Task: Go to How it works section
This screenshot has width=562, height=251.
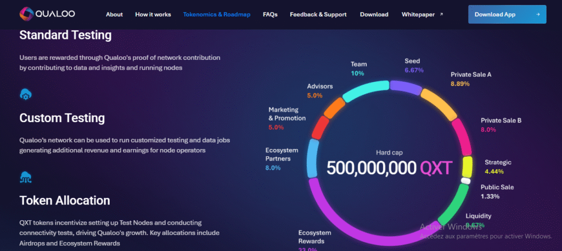Action: tap(153, 14)
